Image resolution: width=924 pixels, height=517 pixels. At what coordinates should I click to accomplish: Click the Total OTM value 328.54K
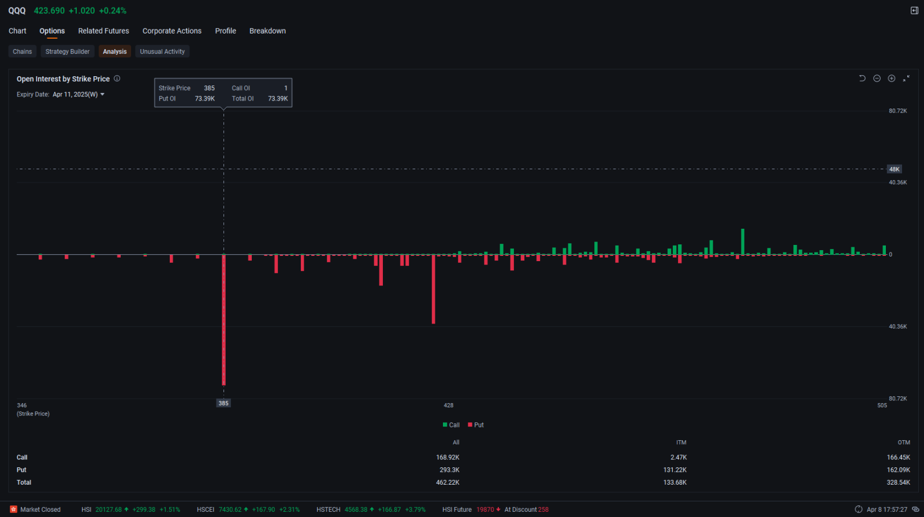(899, 482)
